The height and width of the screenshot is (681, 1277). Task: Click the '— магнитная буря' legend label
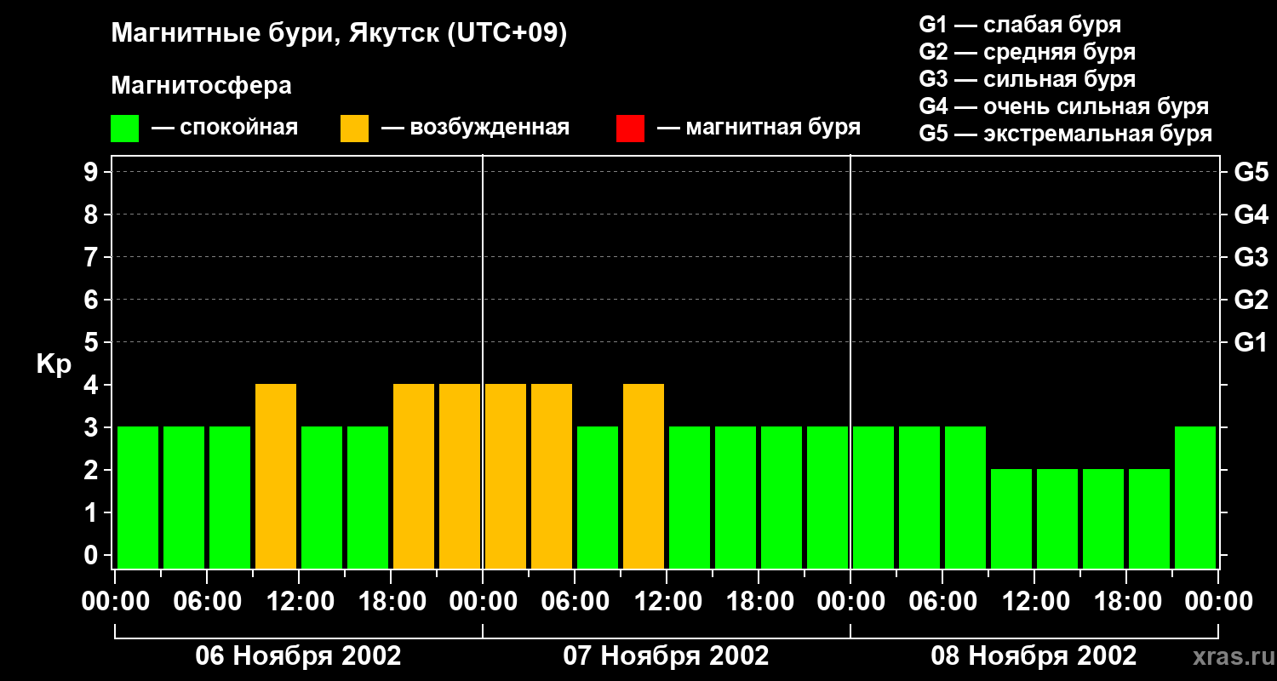(x=759, y=128)
